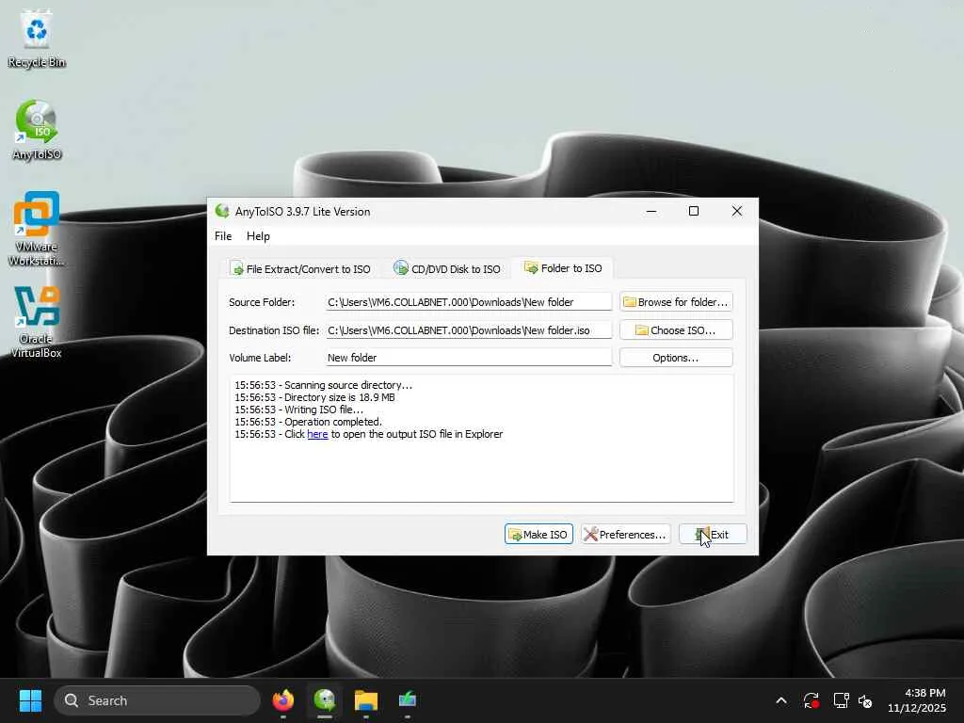Minimize the AnyToISO window

(x=651, y=212)
